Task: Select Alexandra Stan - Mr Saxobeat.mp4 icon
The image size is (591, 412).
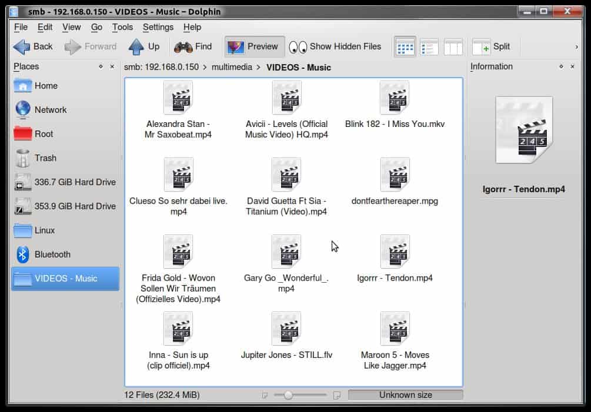Action: tap(178, 98)
